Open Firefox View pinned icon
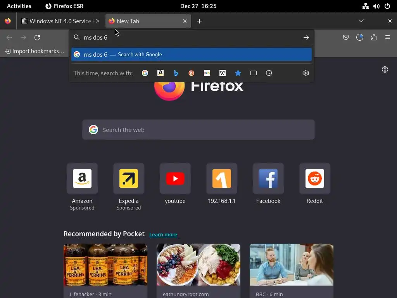The image size is (397, 298). pos(8,21)
